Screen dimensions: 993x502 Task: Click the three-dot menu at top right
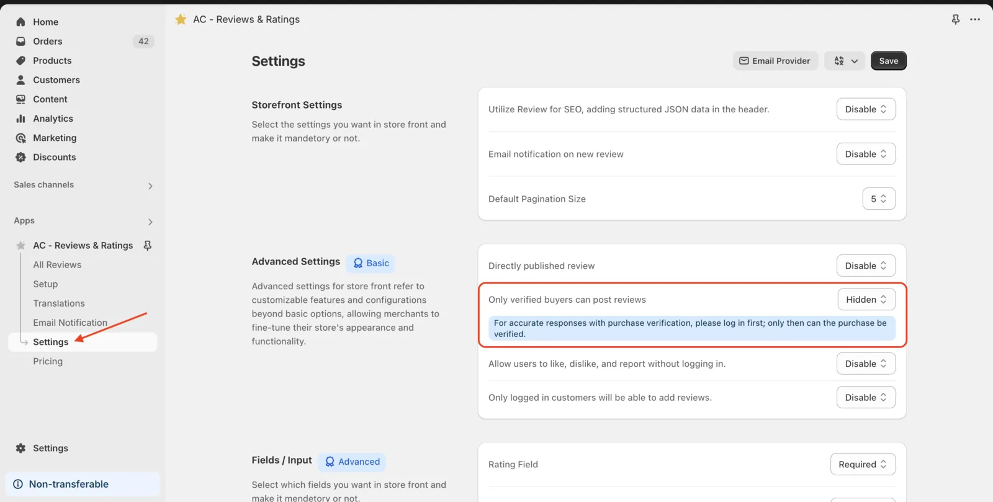point(975,19)
